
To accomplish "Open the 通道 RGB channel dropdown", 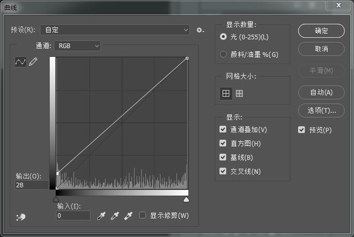I will (x=77, y=46).
